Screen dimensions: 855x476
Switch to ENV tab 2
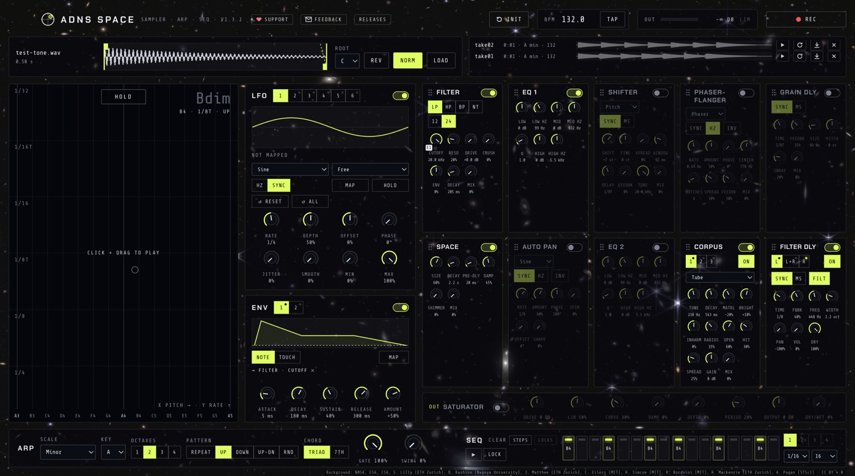click(x=296, y=308)
